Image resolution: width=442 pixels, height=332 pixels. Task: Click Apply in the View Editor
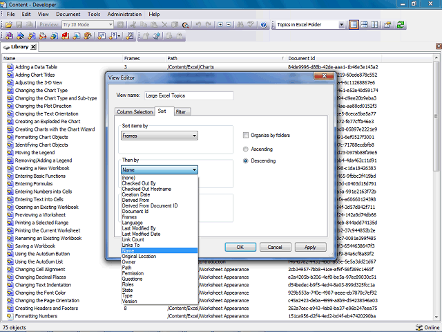tap(310, 247)
